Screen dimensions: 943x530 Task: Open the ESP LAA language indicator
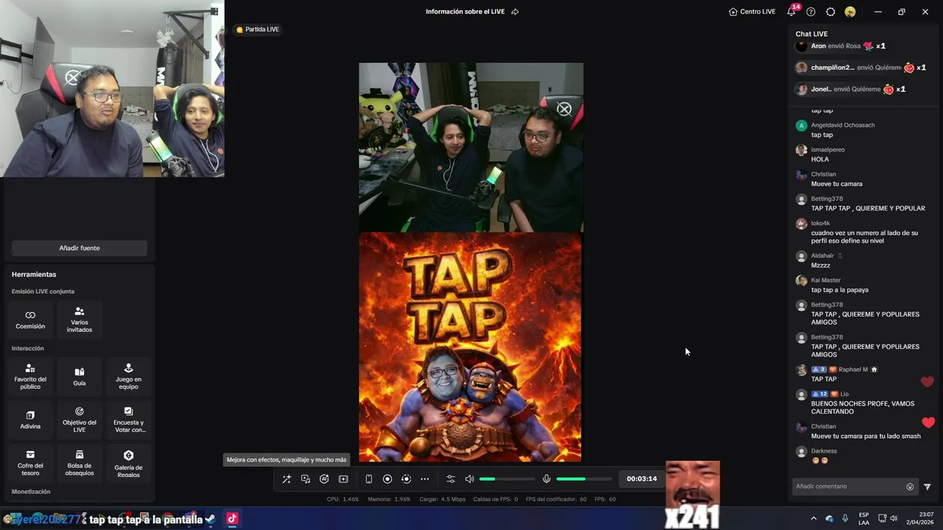click(x=864, y=519)
